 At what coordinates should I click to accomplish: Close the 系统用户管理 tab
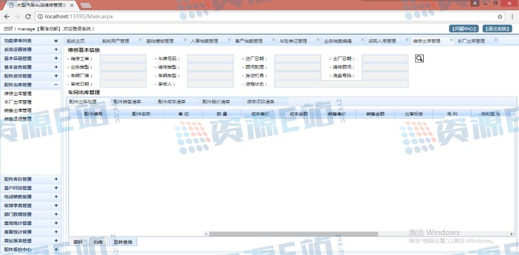tap(139, 41)
